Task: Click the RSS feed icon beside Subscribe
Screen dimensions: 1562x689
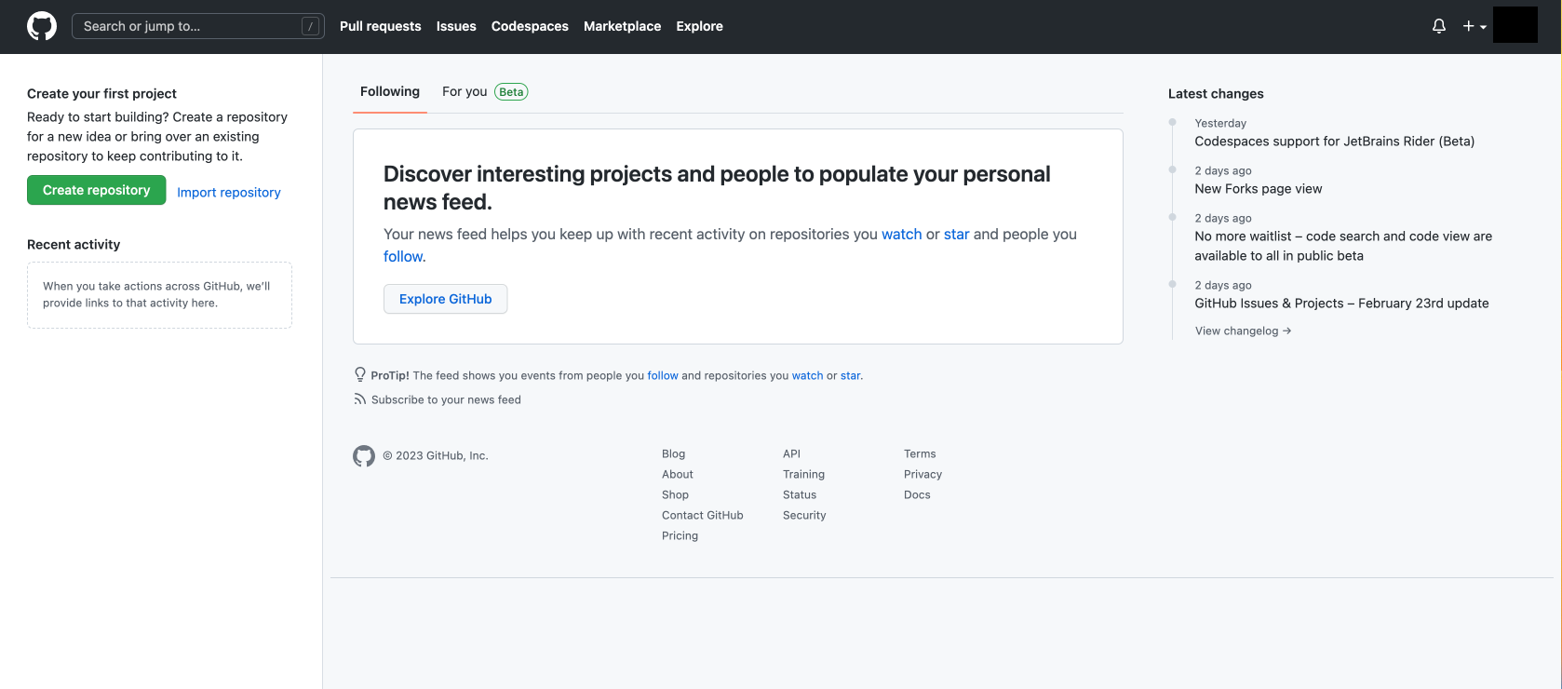Action: 360,399
